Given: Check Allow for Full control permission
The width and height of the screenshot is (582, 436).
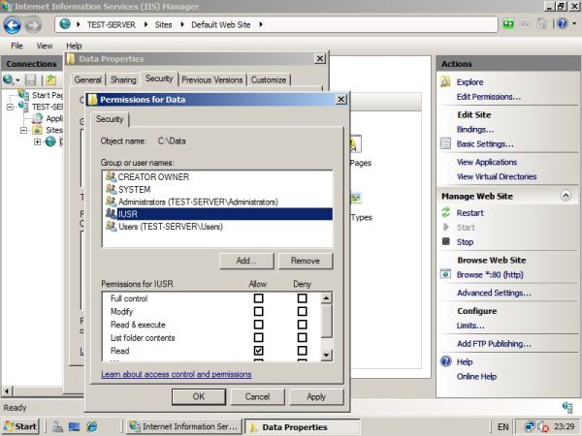Looking at the screenshot, I should (x=258, y=298).
